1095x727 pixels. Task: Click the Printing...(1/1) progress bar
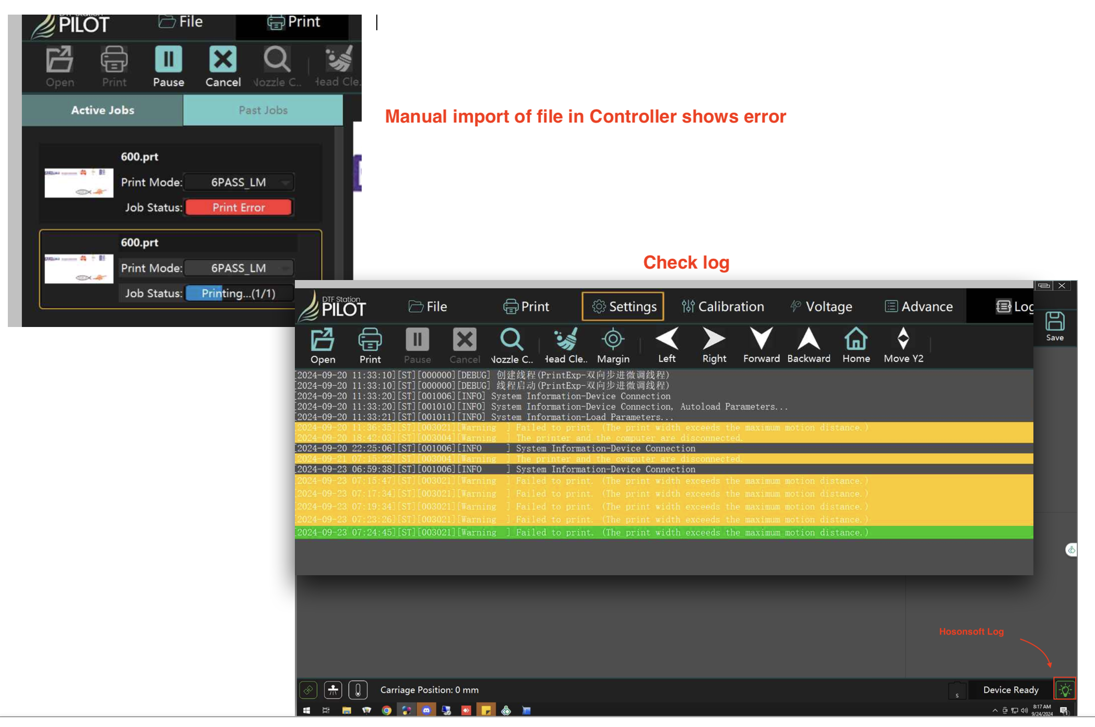click(240, 294)
